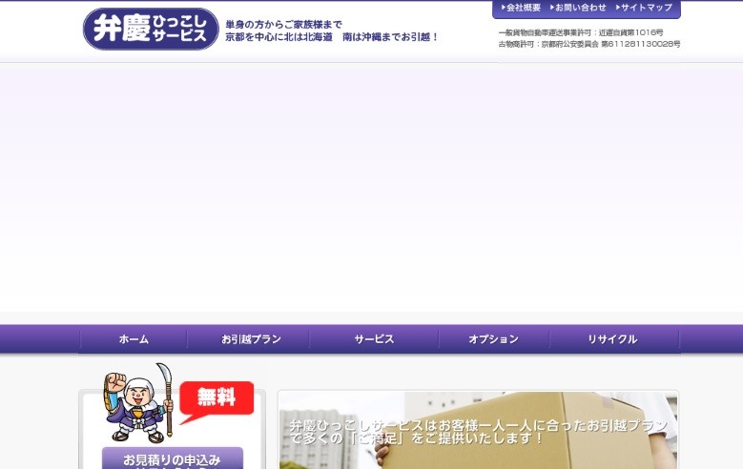Screen dimensions: 743x469
Task: Go to the リサイクル section
Action: (x=612, y=339)
